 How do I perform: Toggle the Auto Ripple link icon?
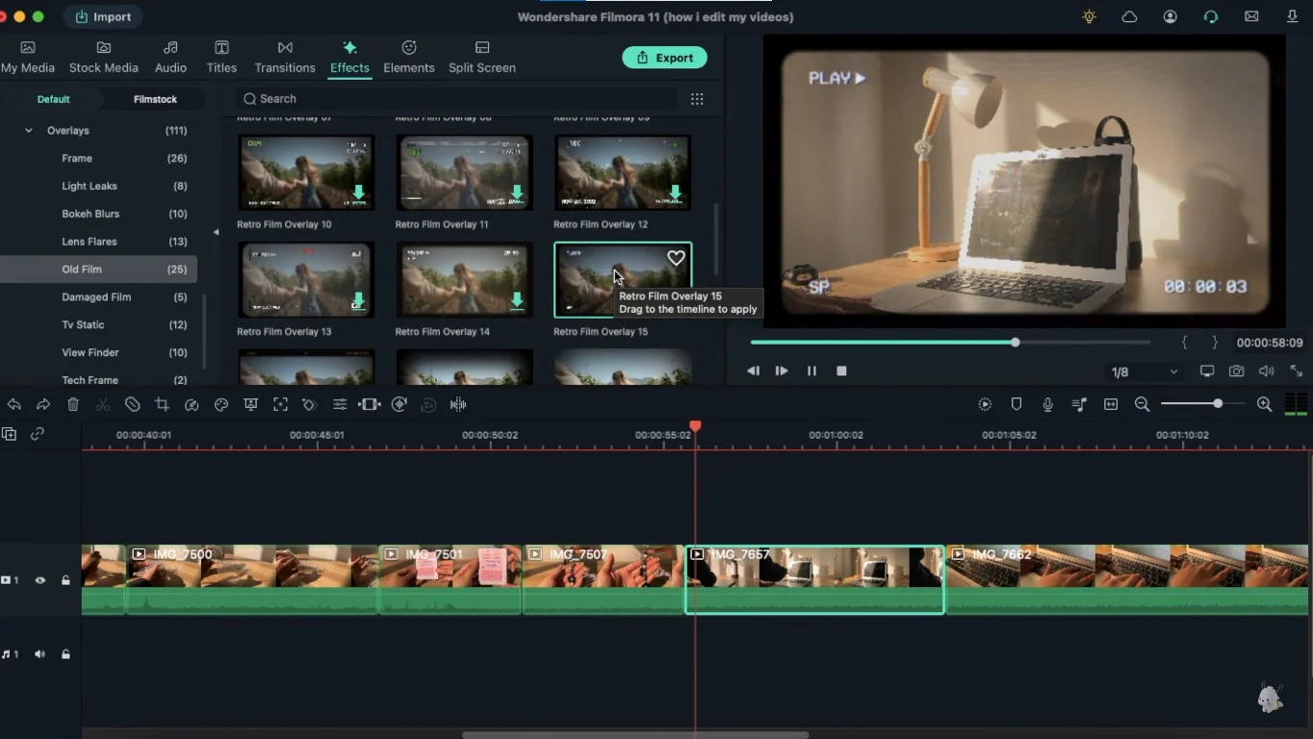coord(38,434)
